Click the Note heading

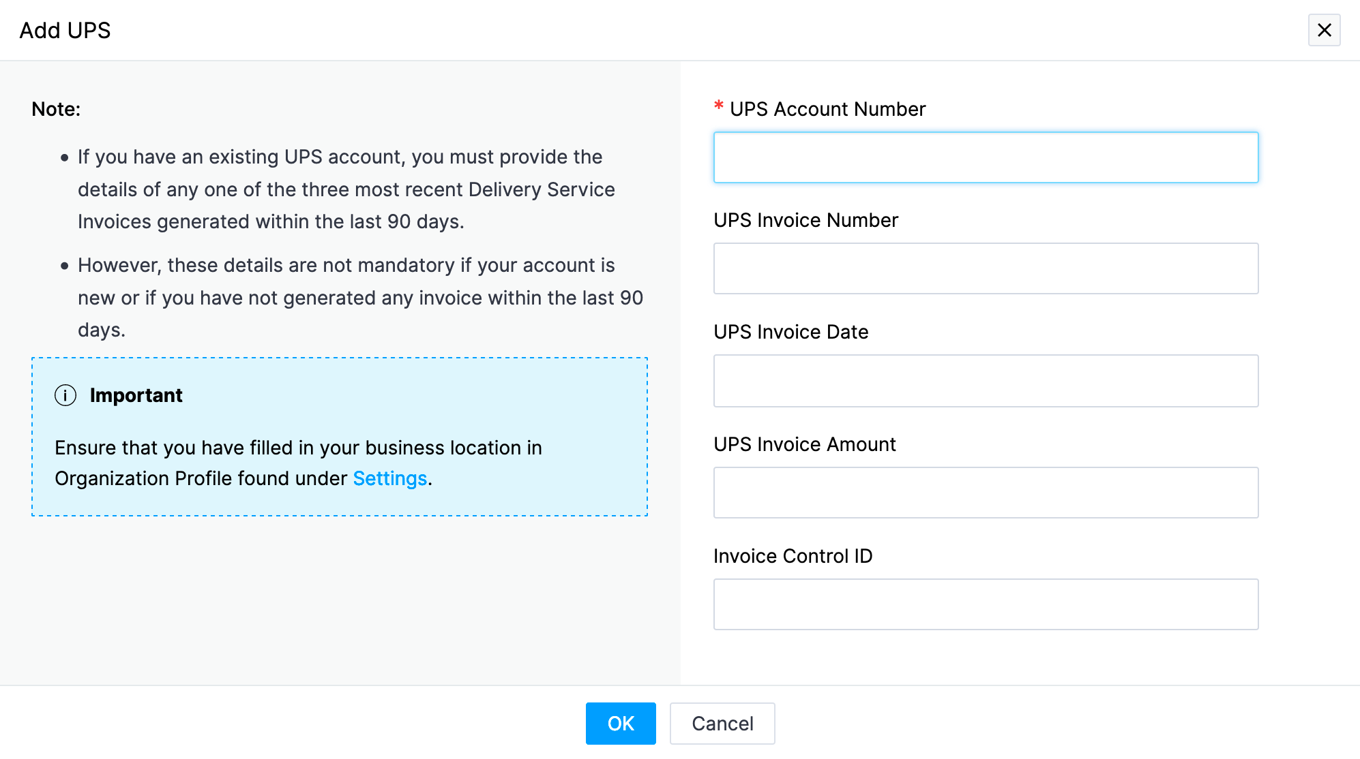[56, 109]
